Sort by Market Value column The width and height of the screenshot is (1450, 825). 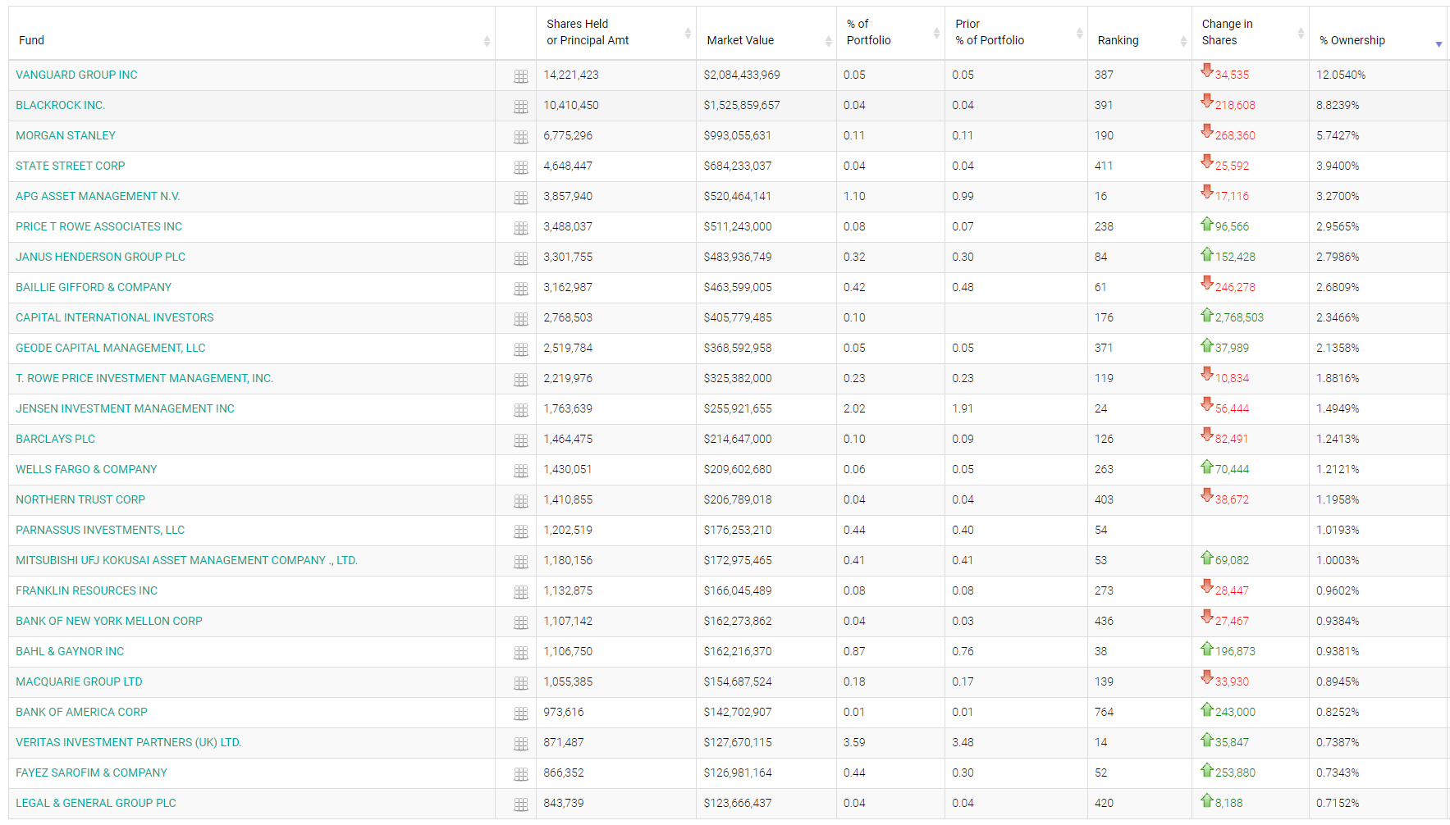click(766, 34)
